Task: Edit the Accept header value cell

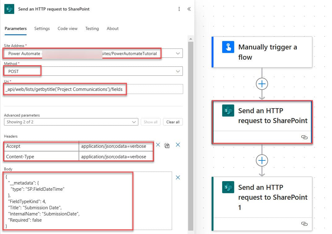Action: coord(116,146)
